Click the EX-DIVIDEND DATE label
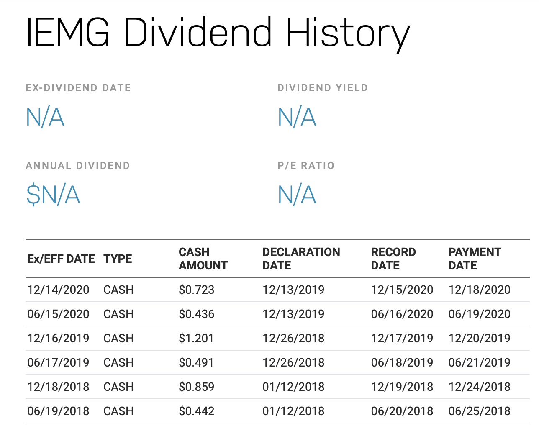Image resolution: width=539 pixels, height=426 pixels. click(x=78, y=88)
